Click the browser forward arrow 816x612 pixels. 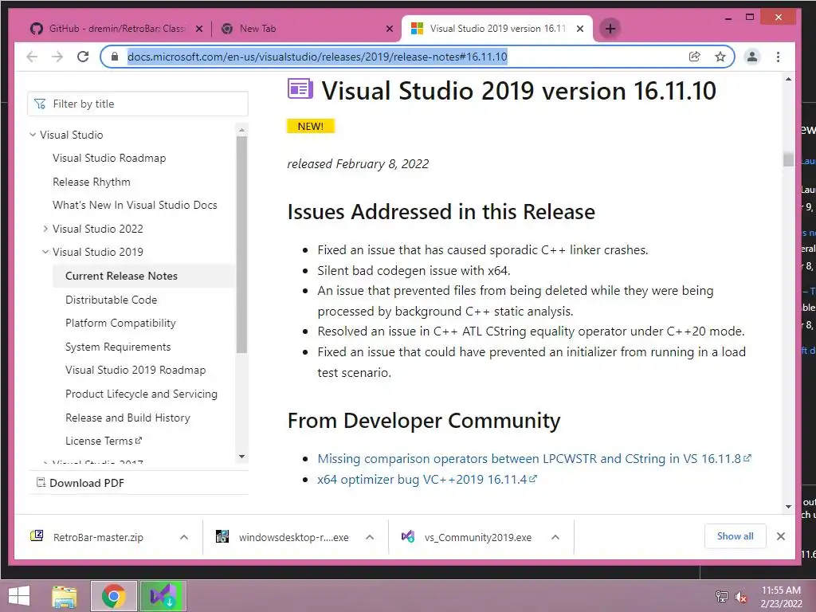57,57
